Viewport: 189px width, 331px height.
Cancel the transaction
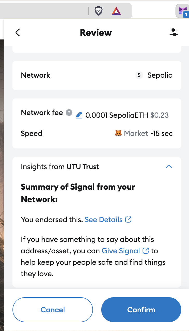coord(53,310)
